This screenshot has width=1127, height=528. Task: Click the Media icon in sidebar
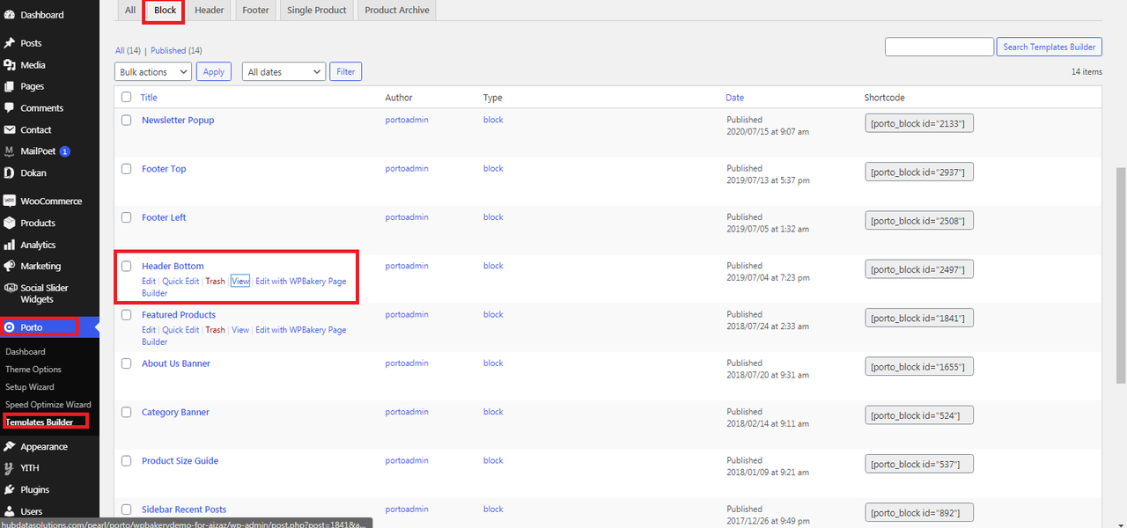click(x=10, y=65)
